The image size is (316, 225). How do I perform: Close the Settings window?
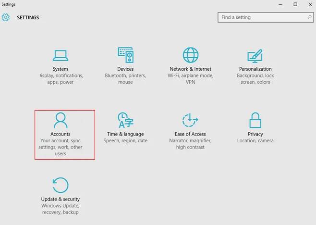point(309,4)
